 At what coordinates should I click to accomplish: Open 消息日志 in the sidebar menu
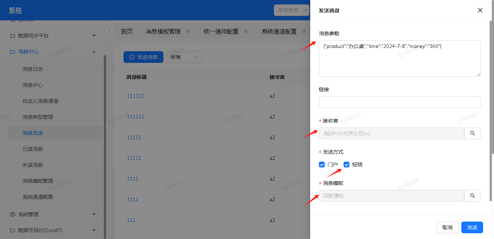(x=33, y=69)
